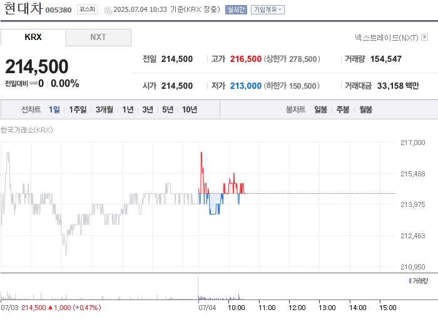This screenshot has height=322, width=438.
Task: Show the 일봉 daily candlestick chart
Action: [x=320, y=109]
